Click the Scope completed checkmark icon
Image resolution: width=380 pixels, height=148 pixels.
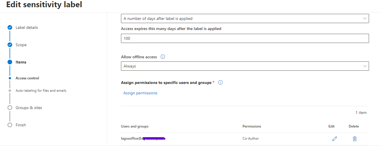[10, 45]
